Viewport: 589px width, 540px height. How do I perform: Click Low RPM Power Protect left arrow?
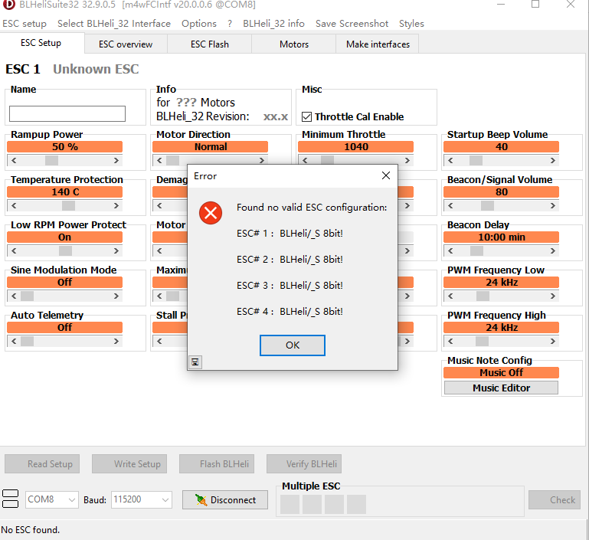(x=14, y=250)
